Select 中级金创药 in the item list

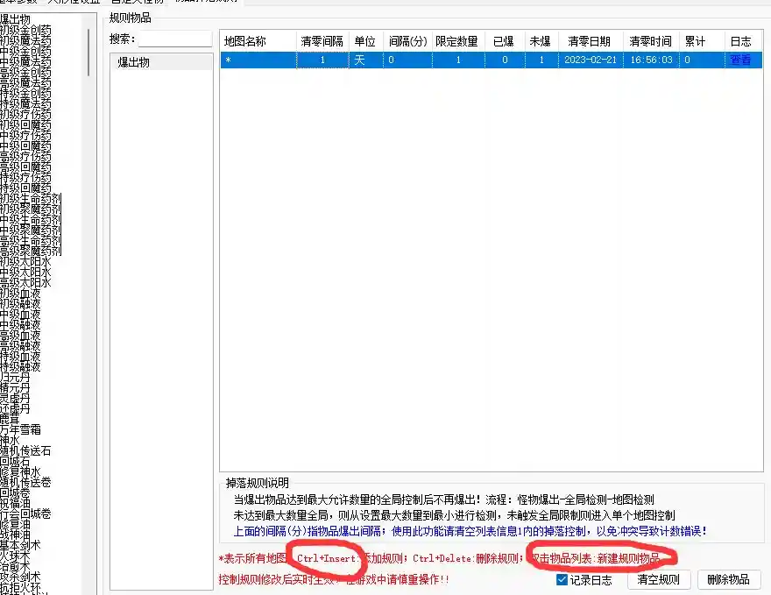(25, 51)
